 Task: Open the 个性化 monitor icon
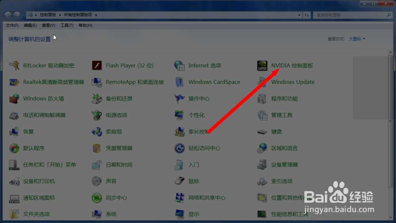click(179, 115)
